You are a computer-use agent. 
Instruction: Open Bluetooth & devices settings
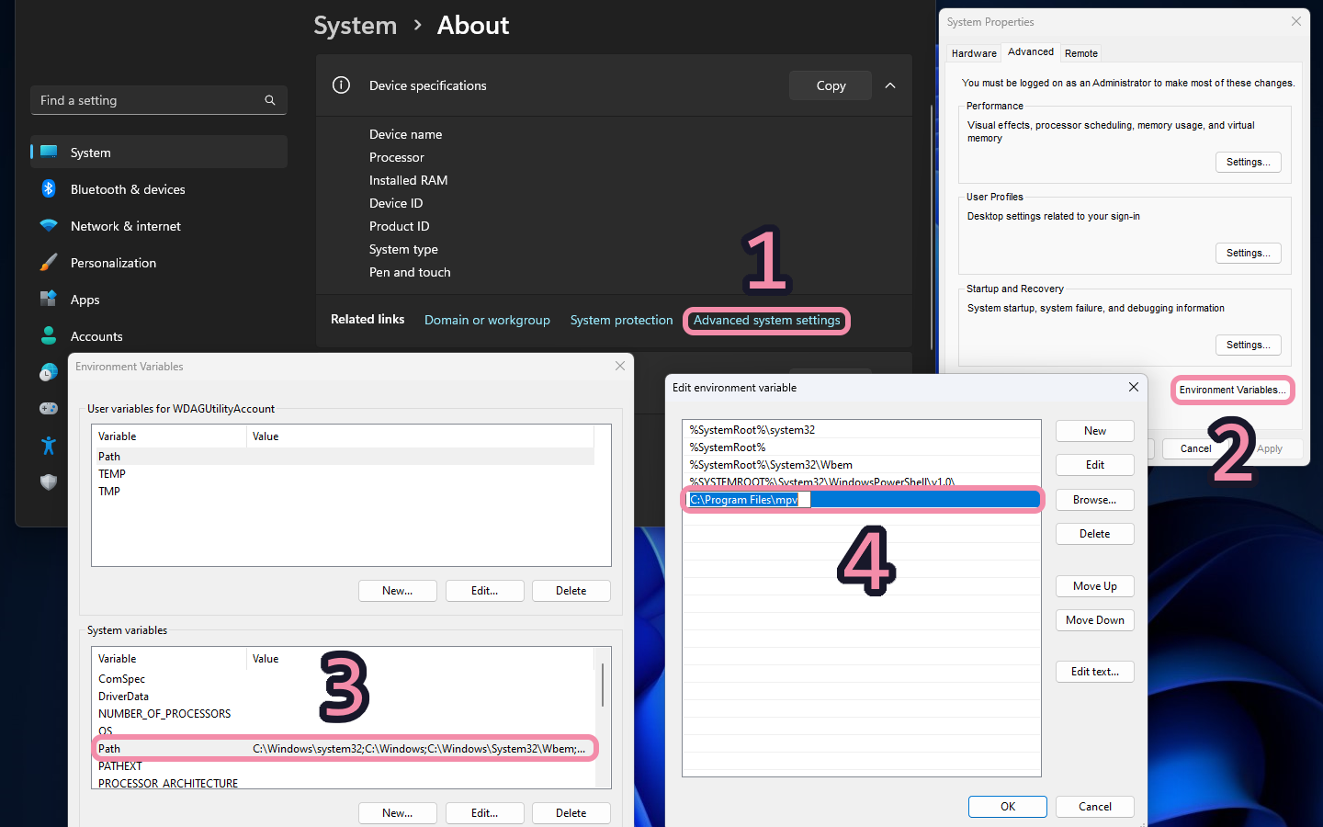[x=159, y=188]
